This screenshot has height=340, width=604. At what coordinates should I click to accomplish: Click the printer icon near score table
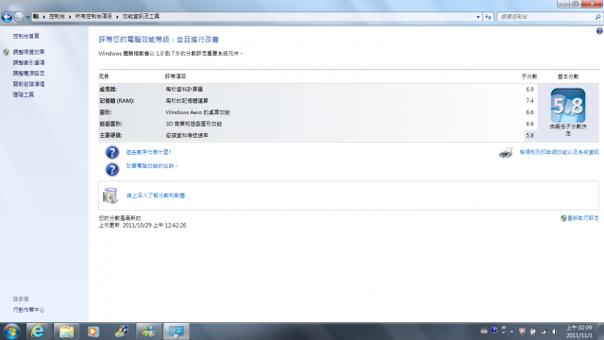506,153
